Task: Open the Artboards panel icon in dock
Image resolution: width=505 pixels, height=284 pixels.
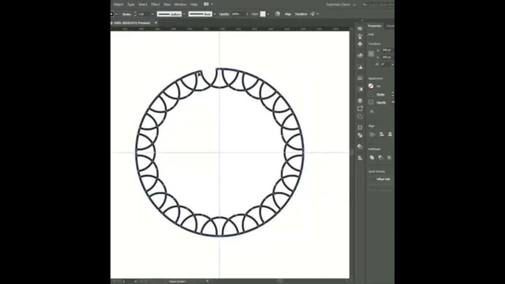Action: [x=360, y=116]
